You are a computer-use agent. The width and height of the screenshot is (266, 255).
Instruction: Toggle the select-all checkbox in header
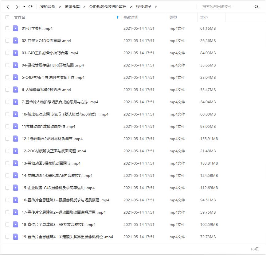7,17
